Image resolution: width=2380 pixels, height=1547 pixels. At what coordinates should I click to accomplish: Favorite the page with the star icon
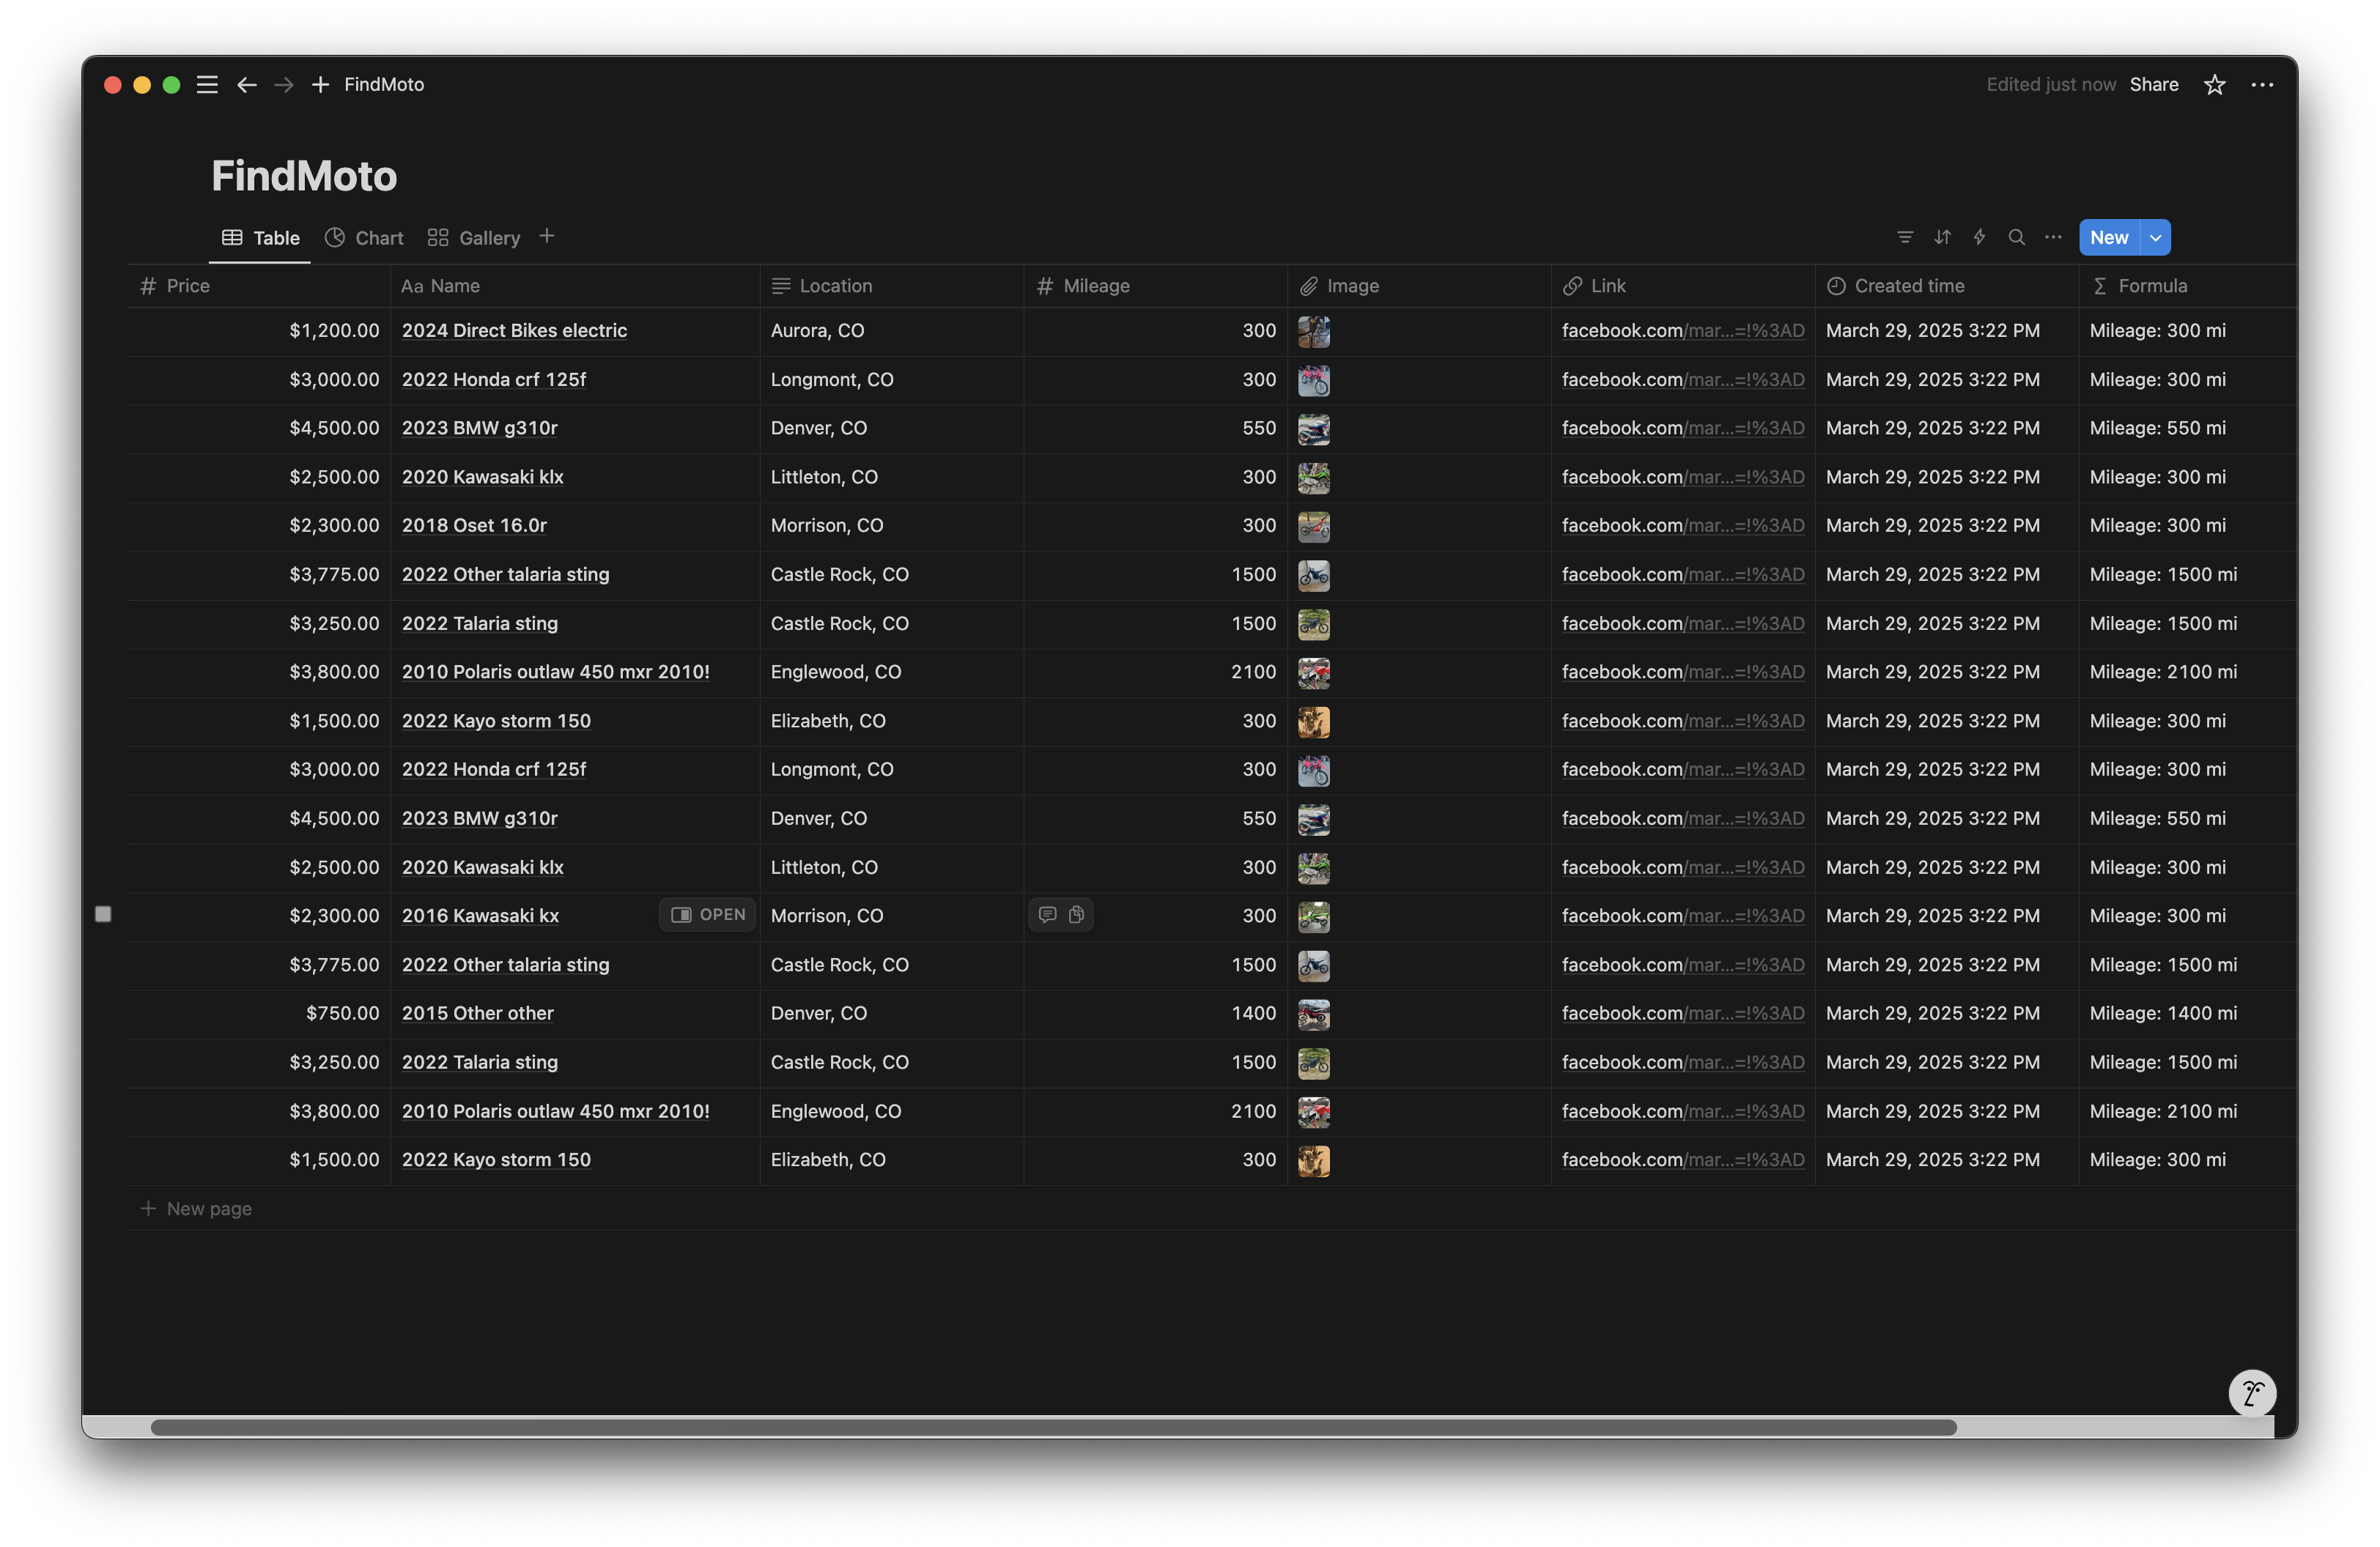[2214, 85]
